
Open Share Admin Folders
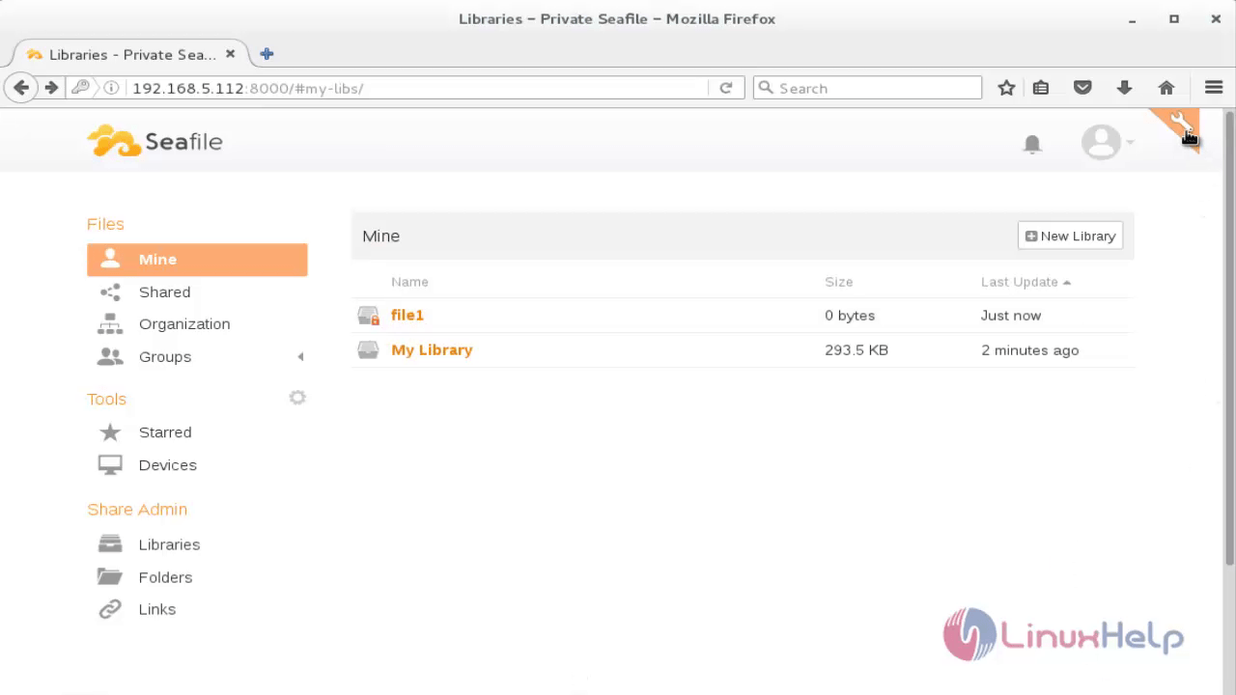point(165,577)
